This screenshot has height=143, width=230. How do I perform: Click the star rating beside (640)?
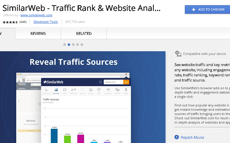click(x=10, y=22)
